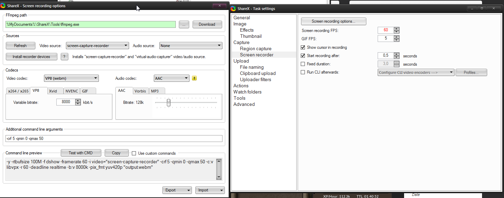
Task: Open the Video source dropdown
Action: 97,46
